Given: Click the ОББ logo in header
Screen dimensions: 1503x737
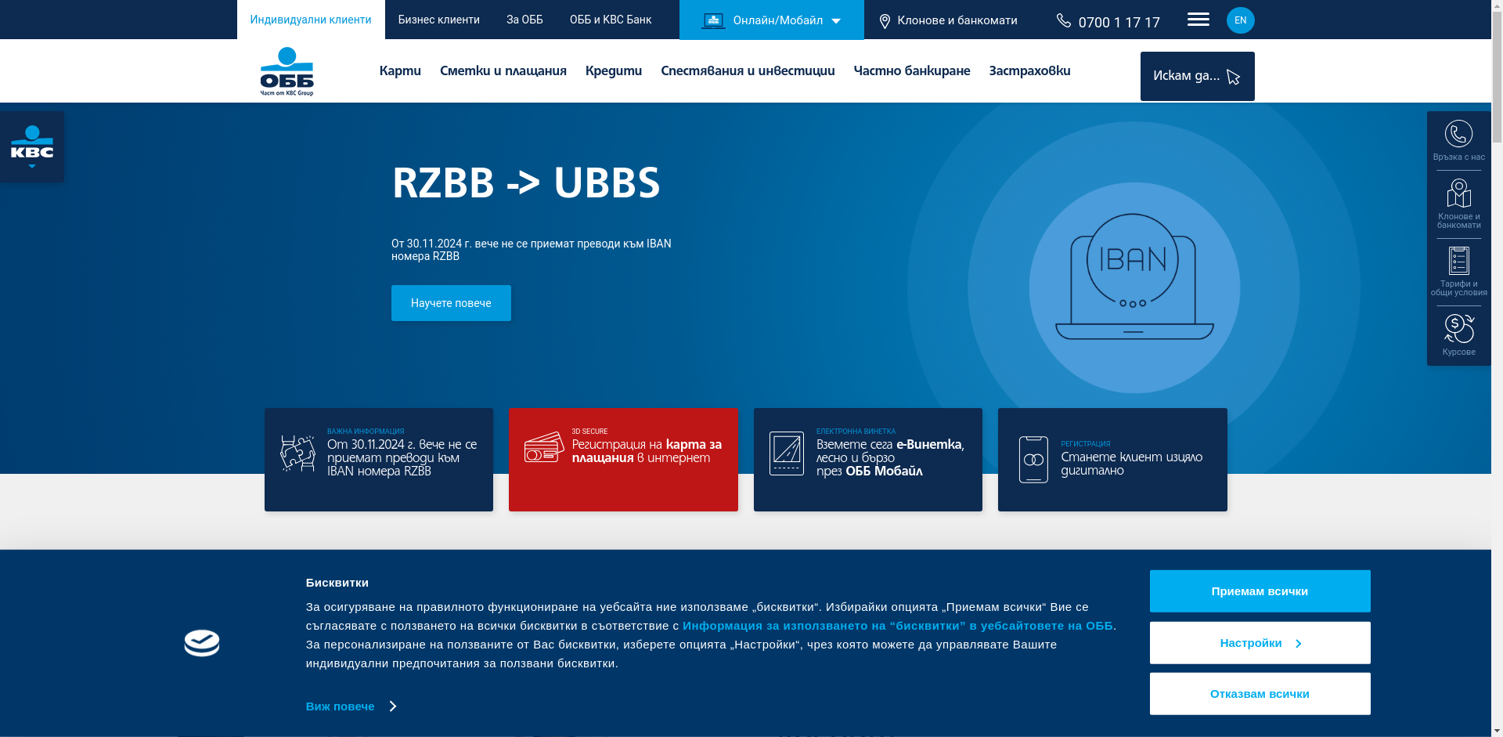Looking at the screenshot, I should click(287, 71).
